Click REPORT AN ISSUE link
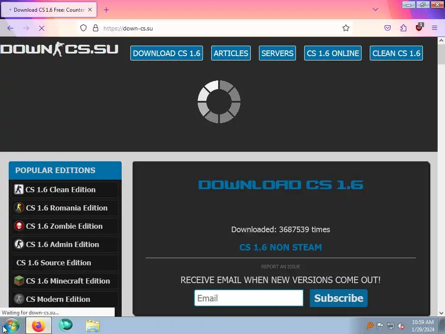The height and width of the screenshot is (334, 445). tap(281, 267)
